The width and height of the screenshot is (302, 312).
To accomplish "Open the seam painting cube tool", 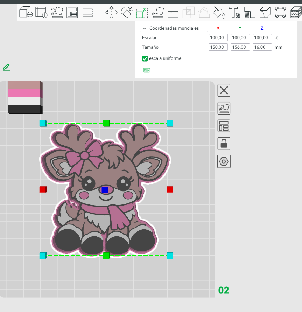I will click(265, 12).
